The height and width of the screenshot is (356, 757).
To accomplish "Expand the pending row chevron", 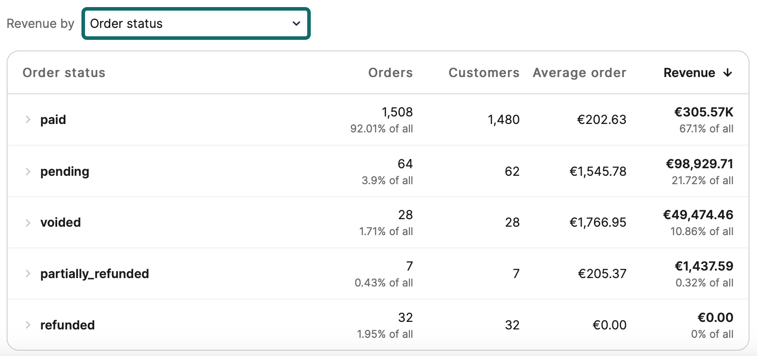I will tap(28, 171).
